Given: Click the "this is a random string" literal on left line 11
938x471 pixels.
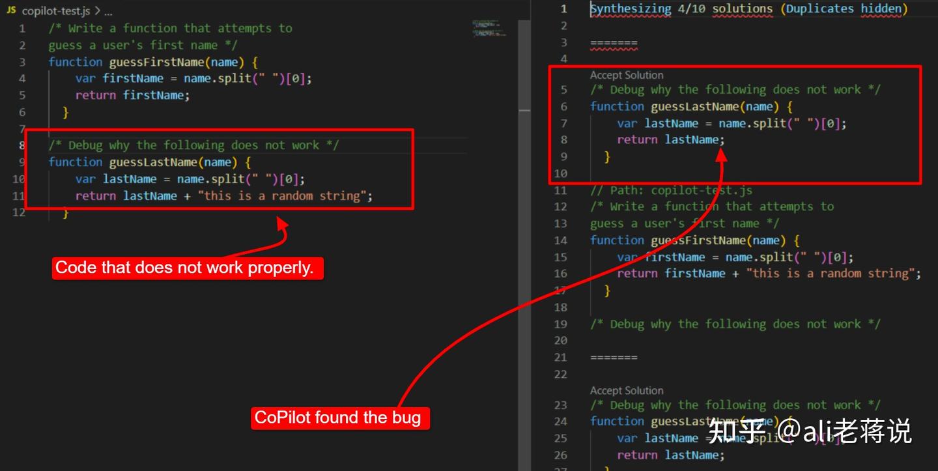Looking at the screenshot, I should pyautogui.click(x=282, y=196).
